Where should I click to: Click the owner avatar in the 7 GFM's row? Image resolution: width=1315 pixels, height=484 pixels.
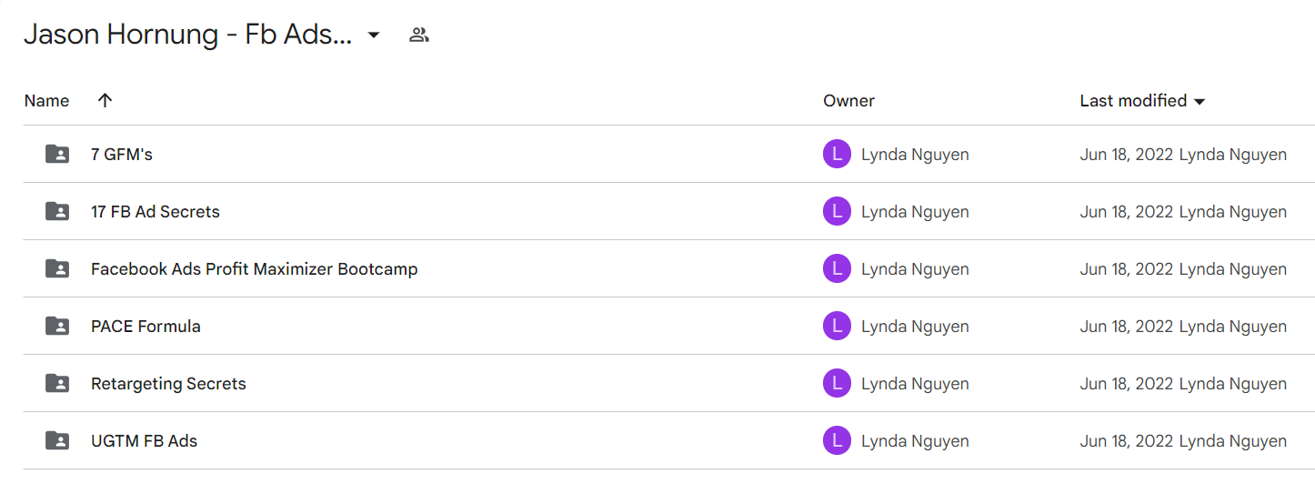coord(837,154)
